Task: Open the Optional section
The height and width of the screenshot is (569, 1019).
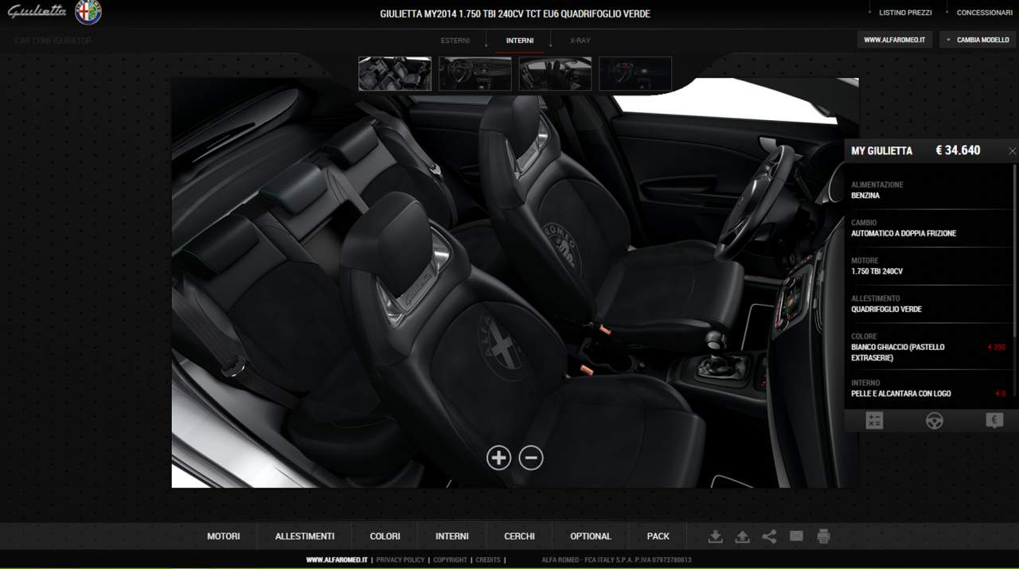Action: 591,536
